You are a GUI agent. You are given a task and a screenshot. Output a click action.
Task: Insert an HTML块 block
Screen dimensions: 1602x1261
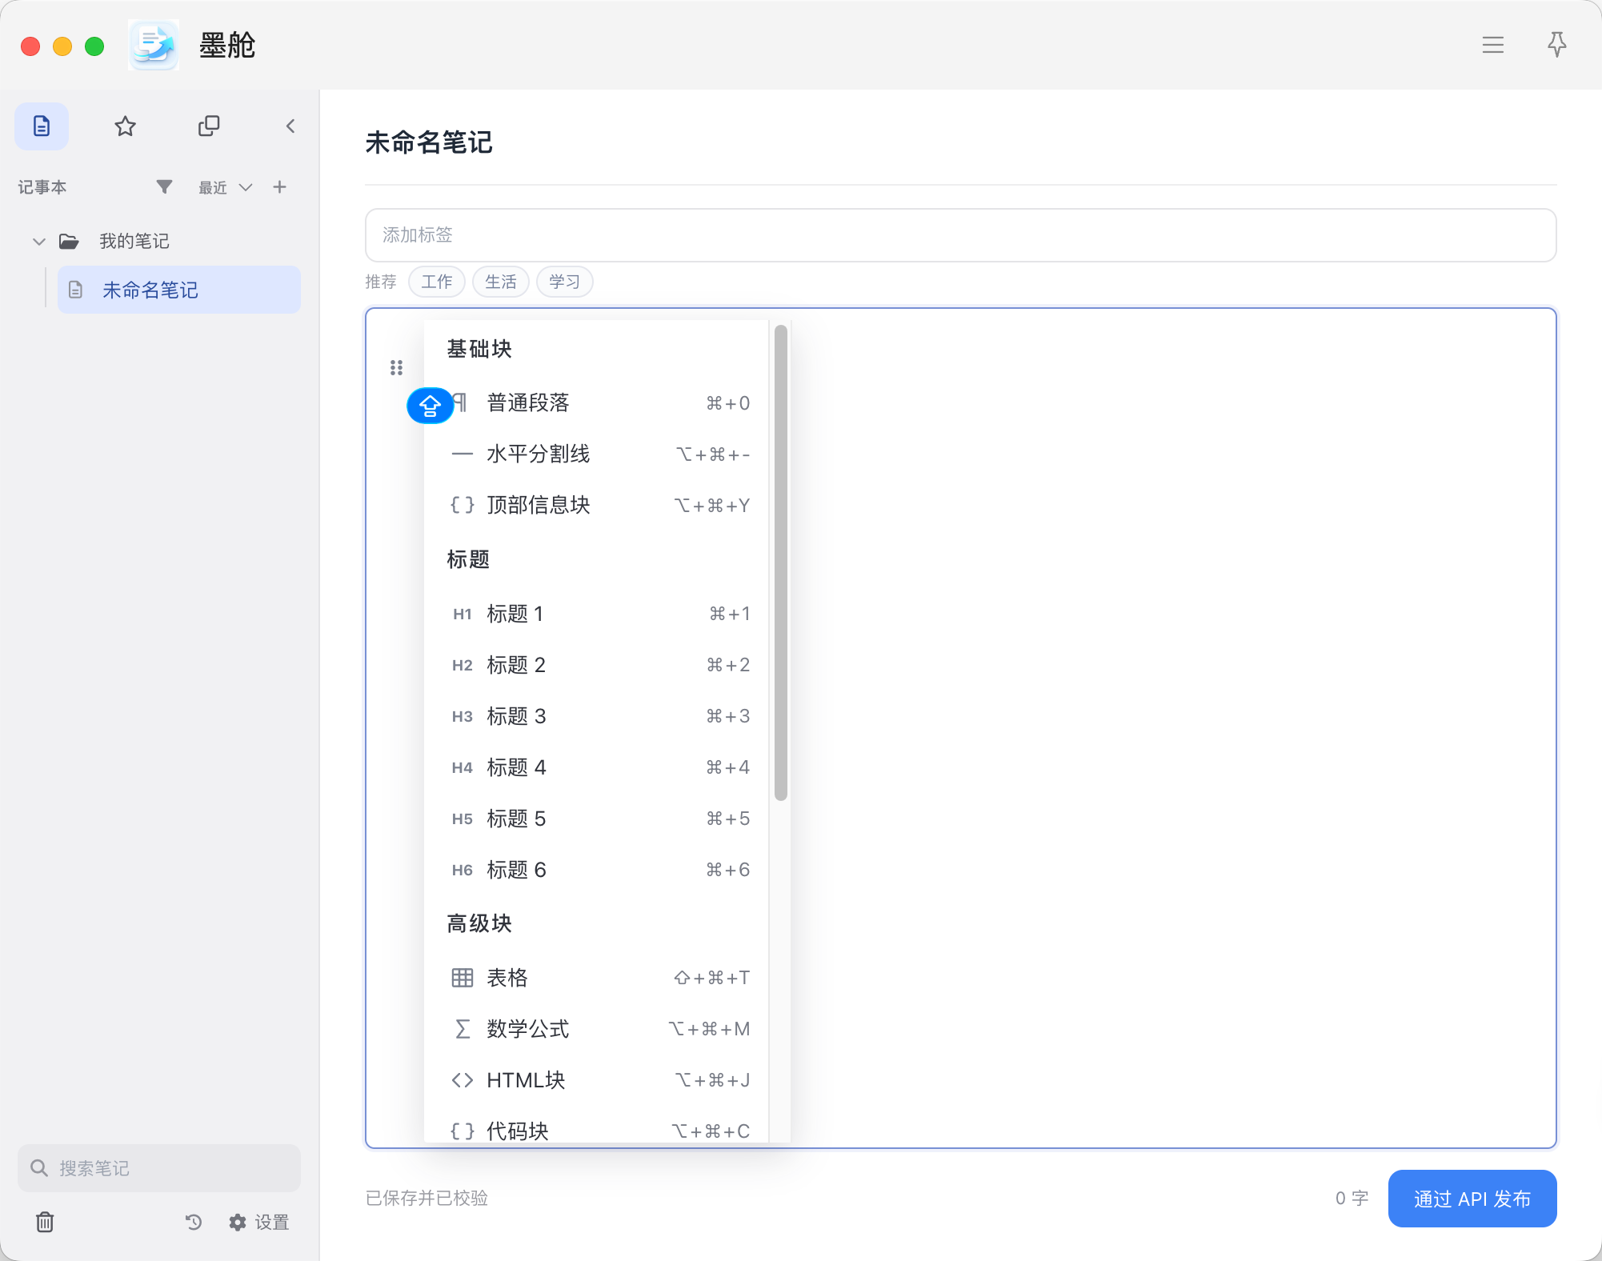point(598,1080)
